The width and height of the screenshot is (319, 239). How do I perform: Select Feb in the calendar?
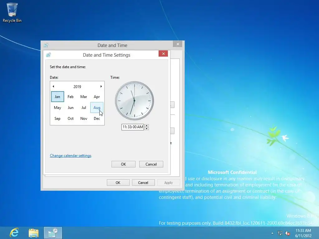[x=70, y=96]
